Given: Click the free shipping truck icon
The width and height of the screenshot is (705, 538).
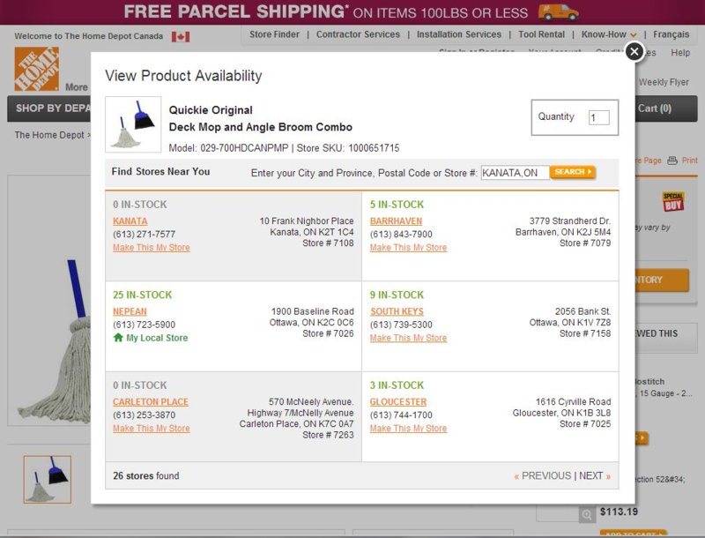Looking at the screenshot, I should click(x=558, y=11).
